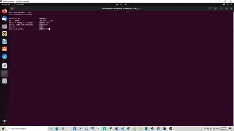Click the Birth Date value 1/1/2000
Image resolution: width=234 pixels, height=131 pixels.
pos(43,25)
